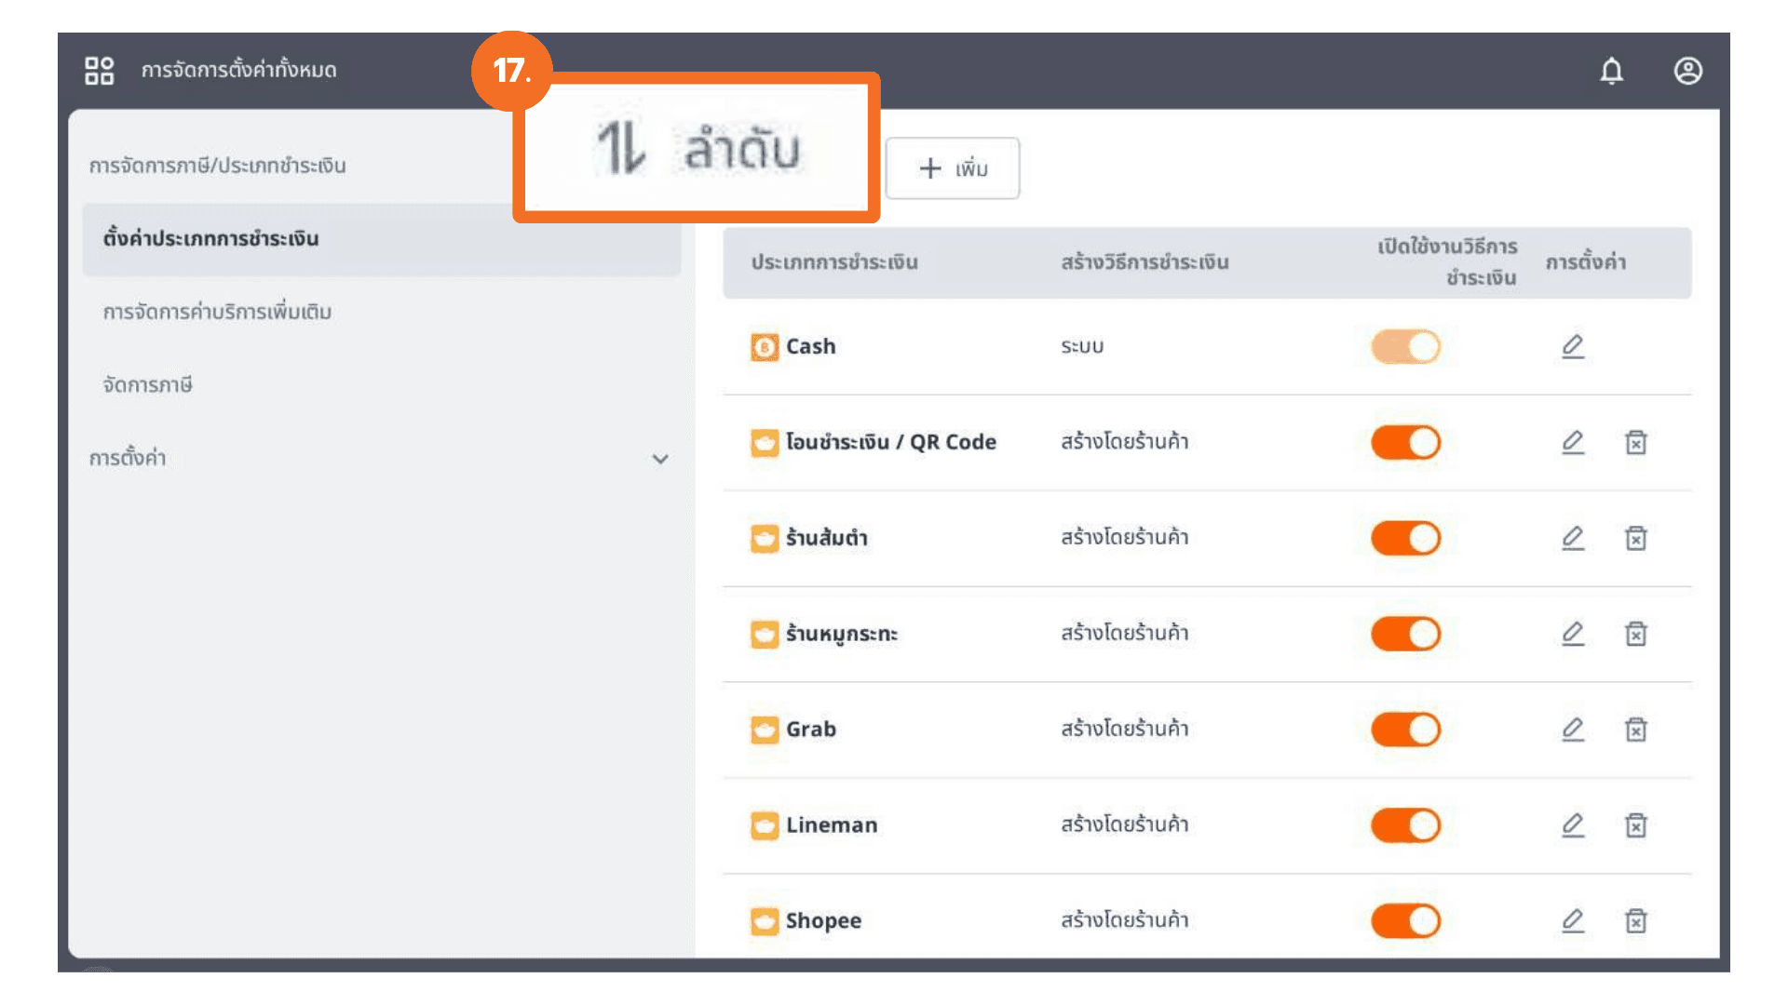Toggle off the Grab payment method
Screen dimensions: 1788x1005
1405,730
